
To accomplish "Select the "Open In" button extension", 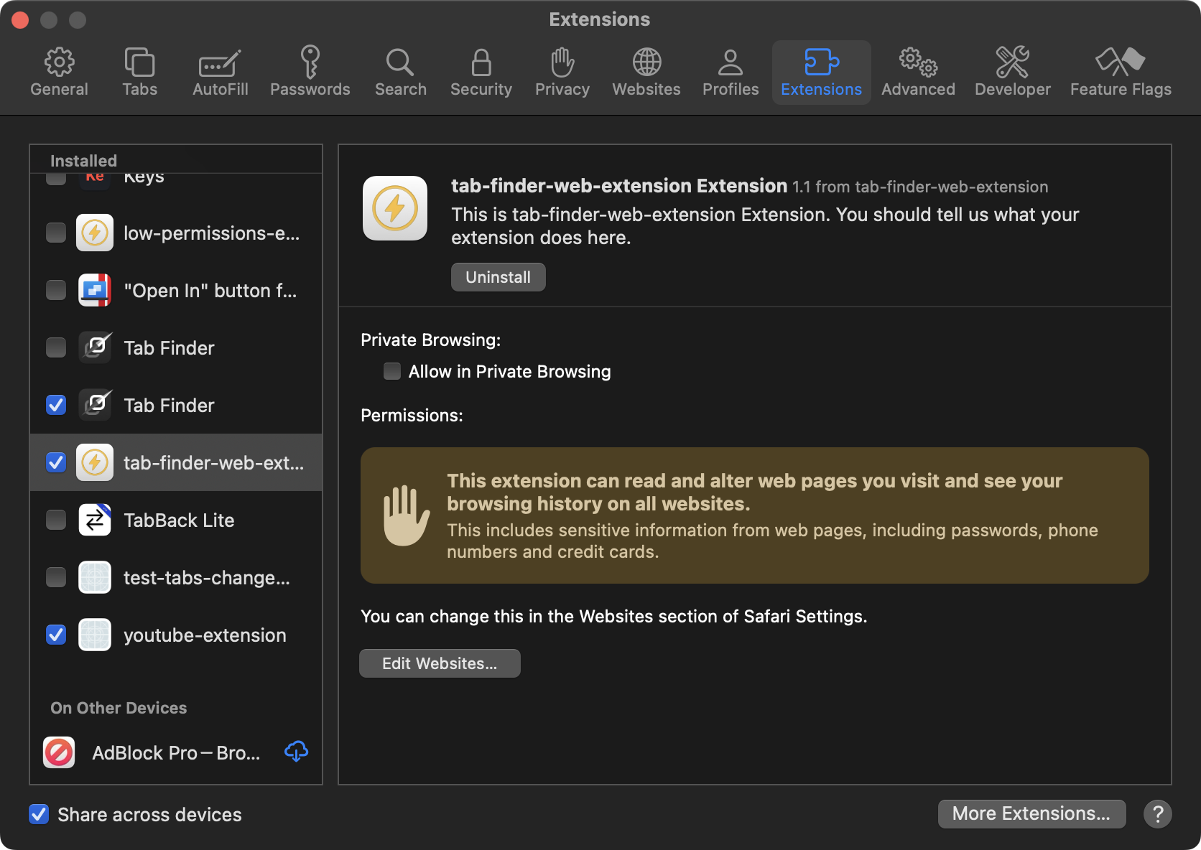I will coord(210,290).
